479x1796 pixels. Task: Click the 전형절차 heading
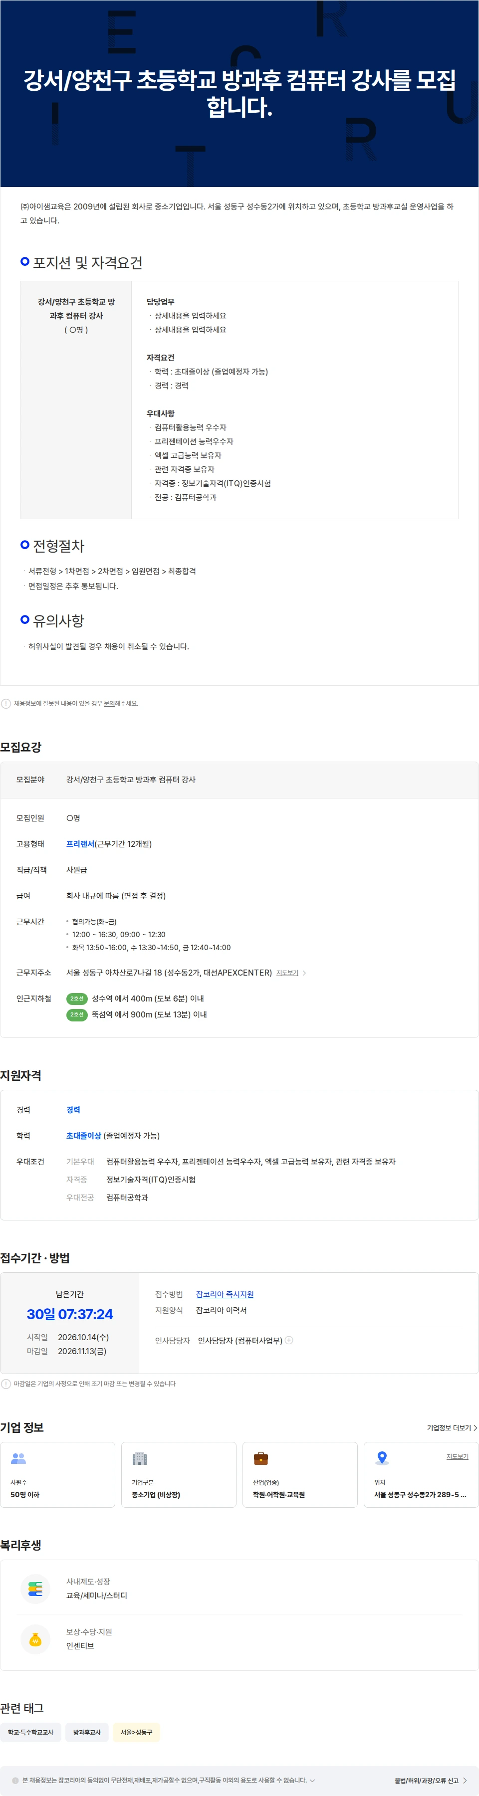pyautogui.click(x=58, y=545)
